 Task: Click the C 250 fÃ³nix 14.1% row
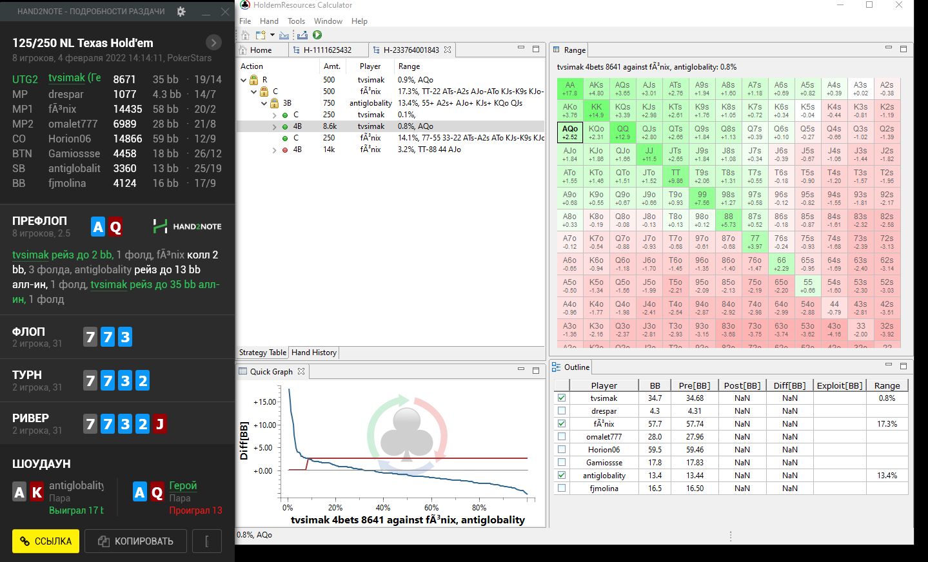pos(391,138)
